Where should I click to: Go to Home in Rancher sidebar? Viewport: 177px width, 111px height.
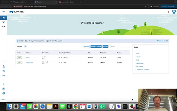4,18
